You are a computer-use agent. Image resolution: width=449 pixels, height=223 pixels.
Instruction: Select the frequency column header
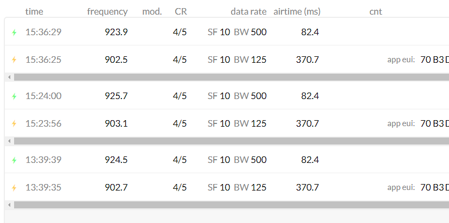click(x=107, y=12)
